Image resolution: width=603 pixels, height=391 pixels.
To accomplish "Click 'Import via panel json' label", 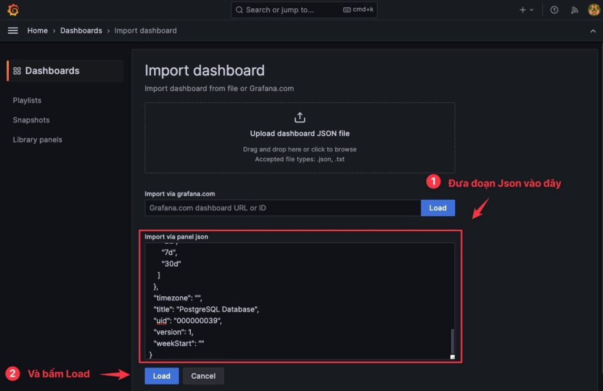I will point(176,237).
